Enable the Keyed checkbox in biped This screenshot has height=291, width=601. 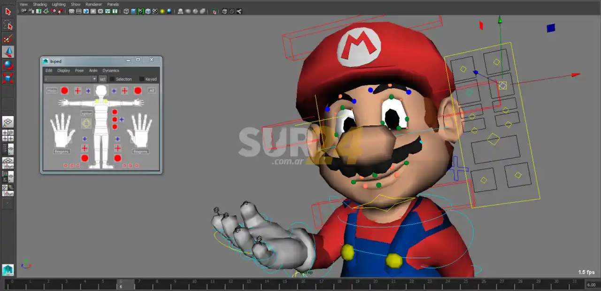(x=142, y=79)
